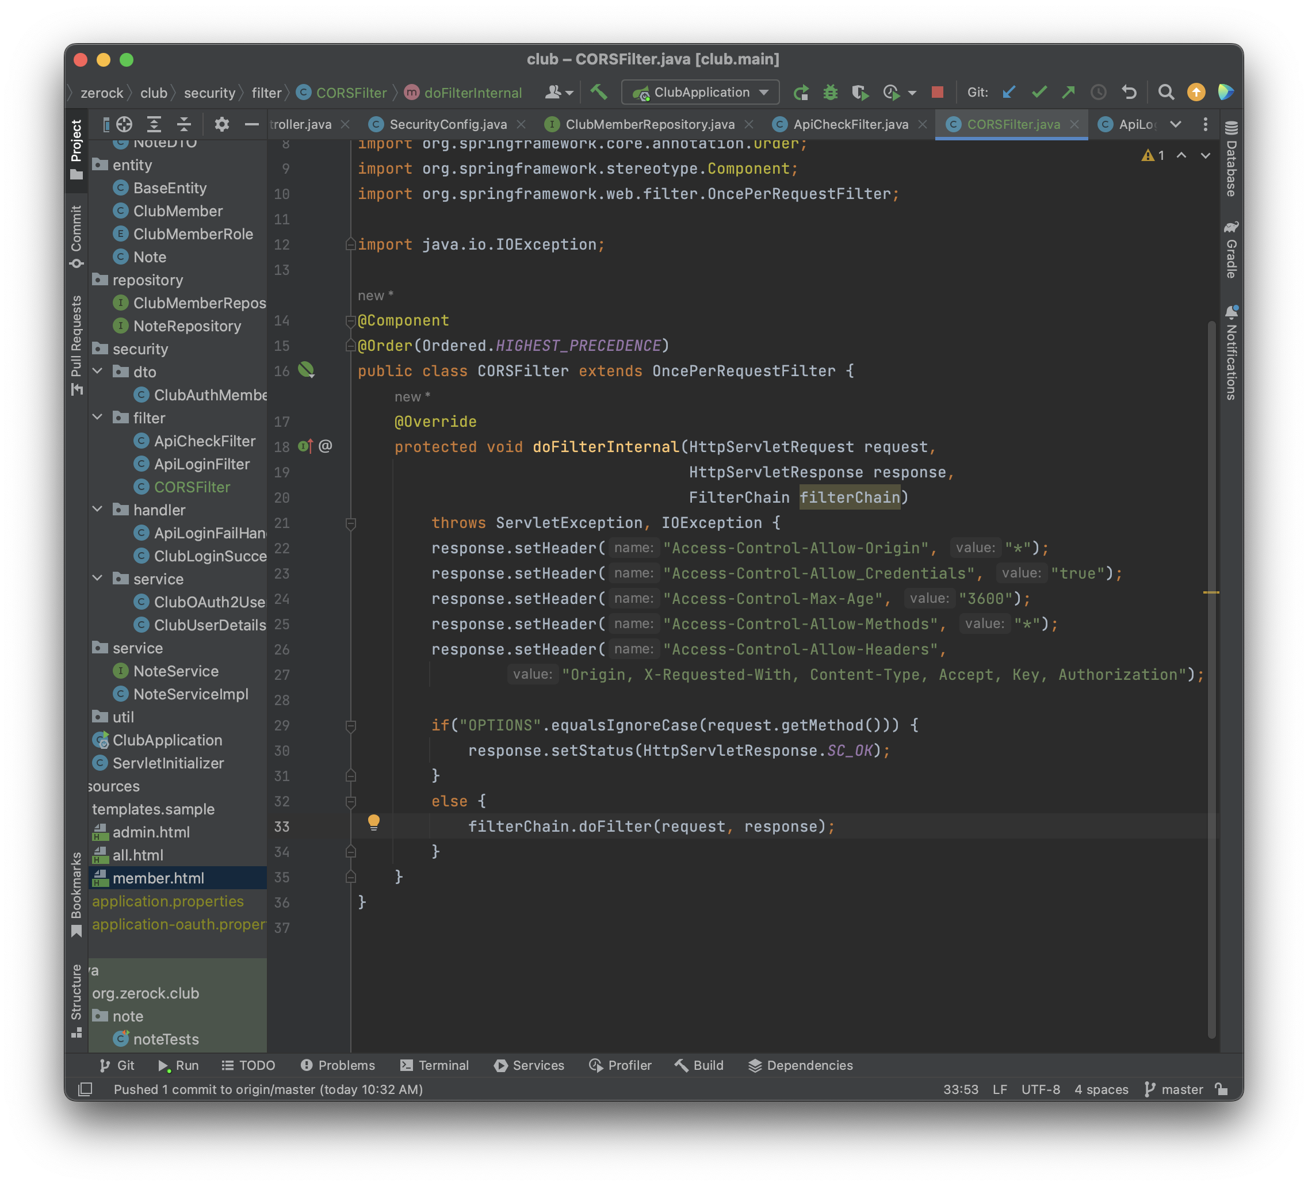
Task: Collapse the handler folder
Action: (98, 510)
